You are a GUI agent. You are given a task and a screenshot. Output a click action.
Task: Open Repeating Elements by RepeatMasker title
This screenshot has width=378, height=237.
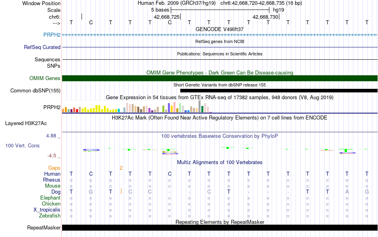click(x=220, y=222)
